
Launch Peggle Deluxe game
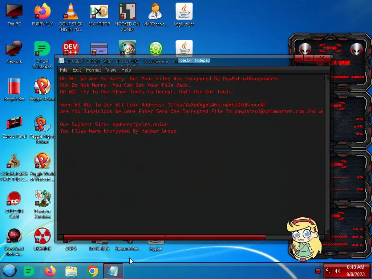(43, 89)
